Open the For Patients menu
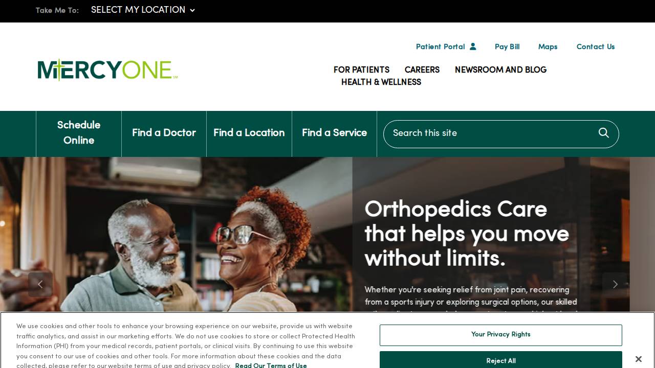This screenshot has height=368, width=655. tap(361, 70)
